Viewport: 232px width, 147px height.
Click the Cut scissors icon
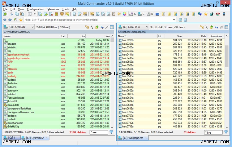[11, 14]
